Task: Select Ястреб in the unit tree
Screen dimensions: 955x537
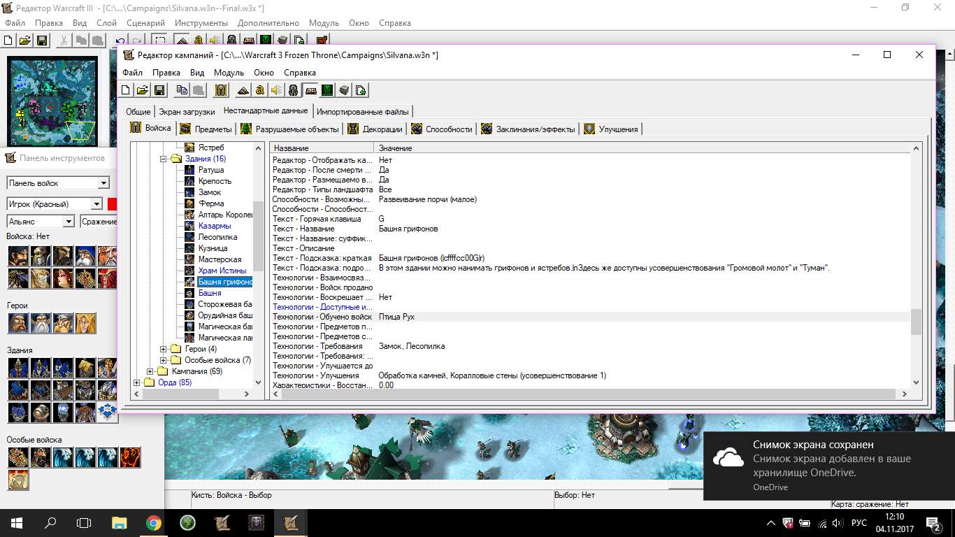Action: pyautogui.click(x=211, y=148)
